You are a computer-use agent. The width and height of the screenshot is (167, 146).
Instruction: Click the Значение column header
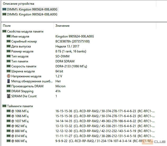tap(62, 26)
